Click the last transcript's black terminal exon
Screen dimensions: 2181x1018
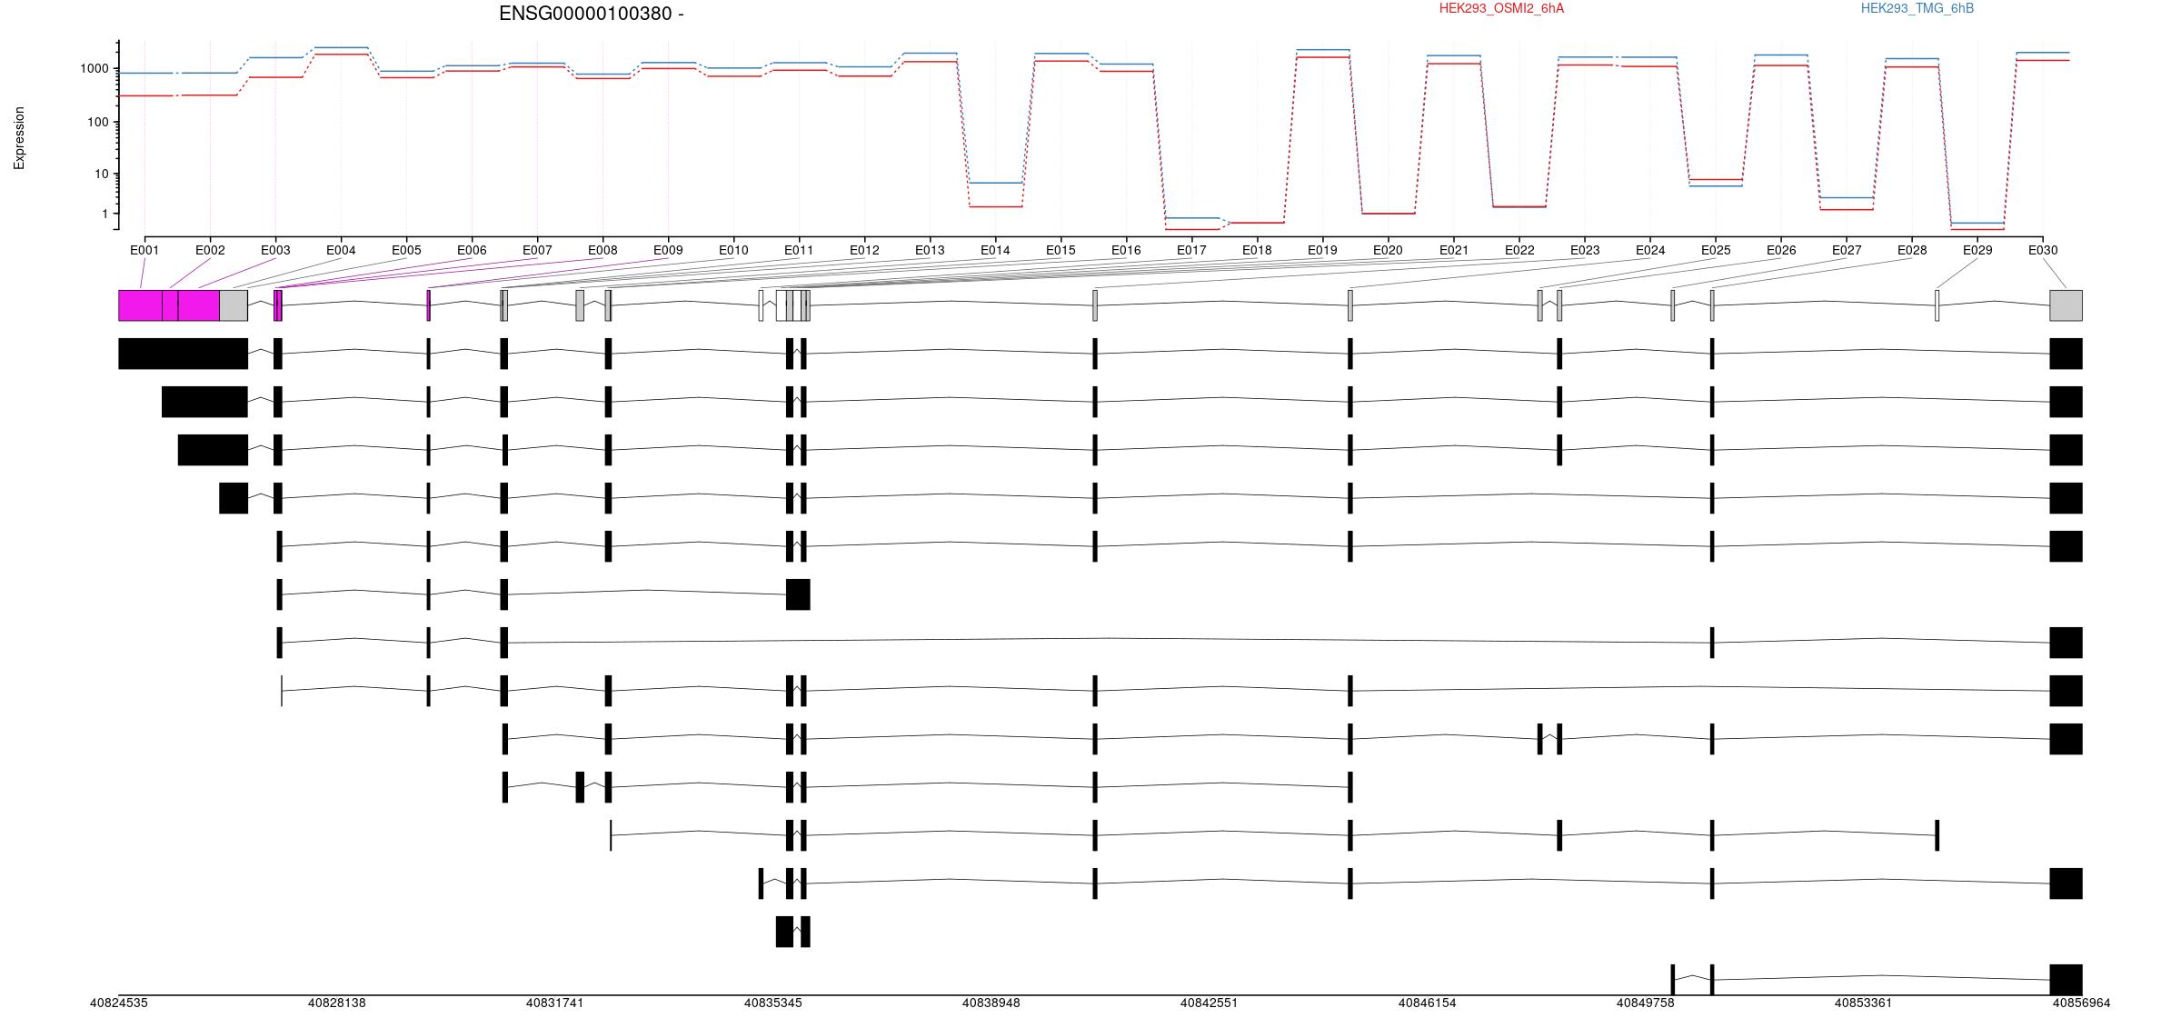click(2066, 980)
